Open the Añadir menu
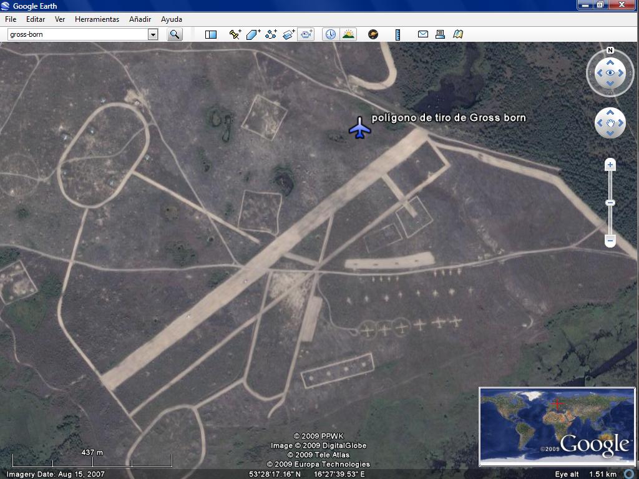639x479 pixels. (140, 19)
